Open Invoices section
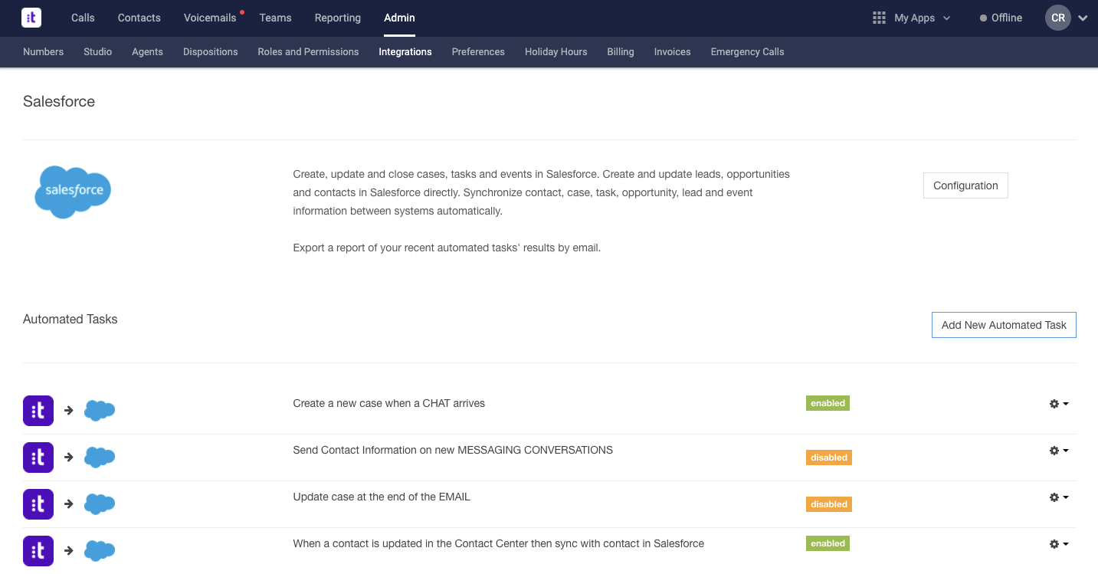 (673, 52)
